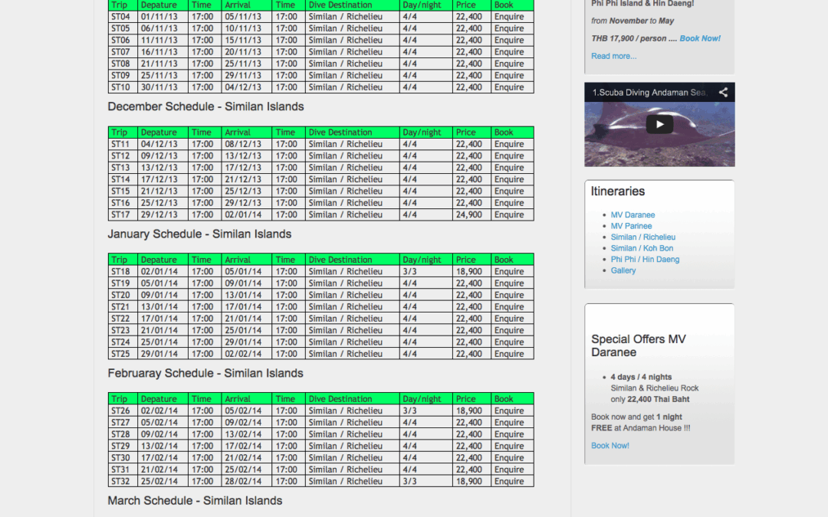This screenshot has height=517, width=828.
Task: Click the Itineraries panel heading
Action: pyautogui.click(x=618, y=191)
